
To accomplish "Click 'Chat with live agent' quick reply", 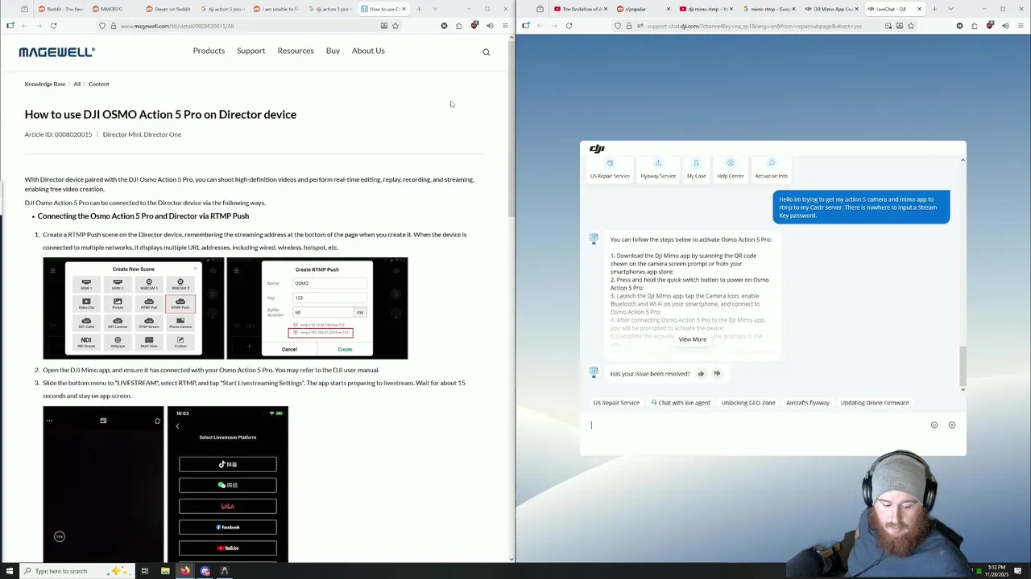I will click(681, 403).
